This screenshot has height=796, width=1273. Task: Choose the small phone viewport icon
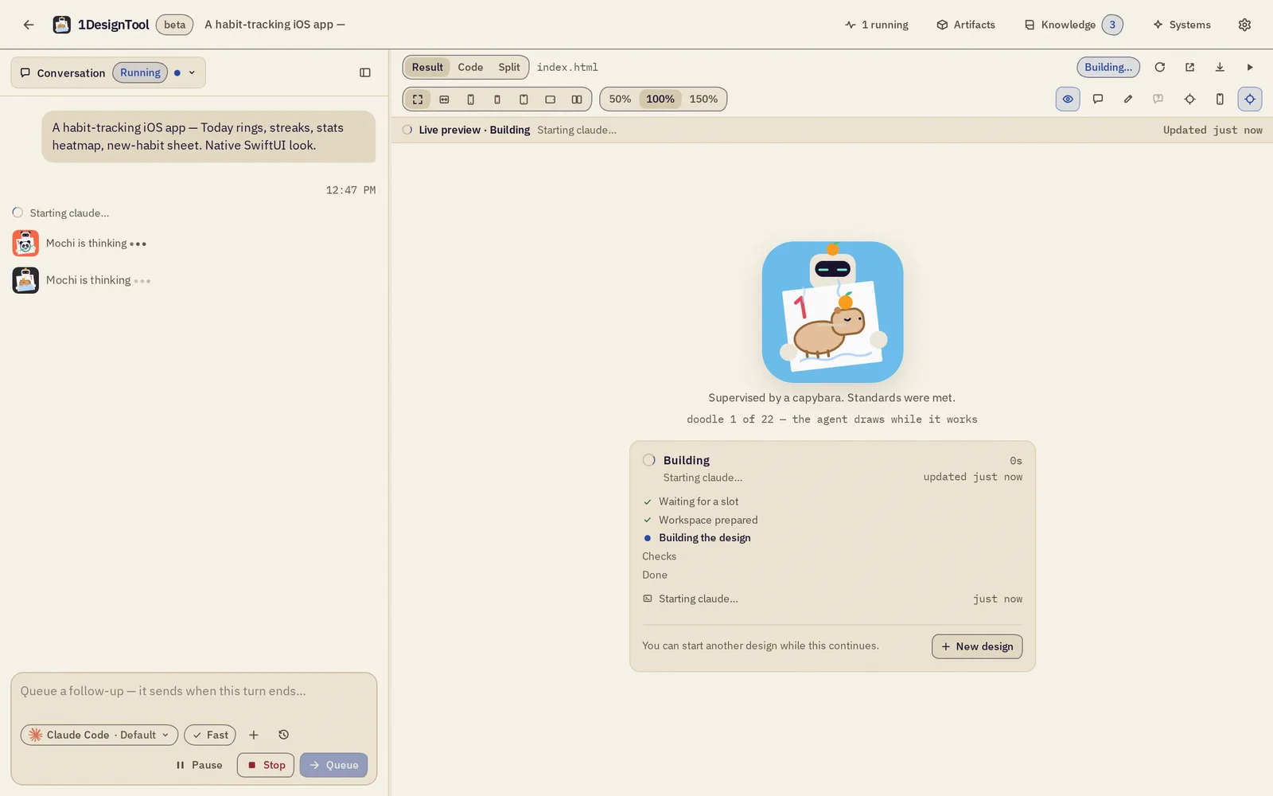[497, 99]
